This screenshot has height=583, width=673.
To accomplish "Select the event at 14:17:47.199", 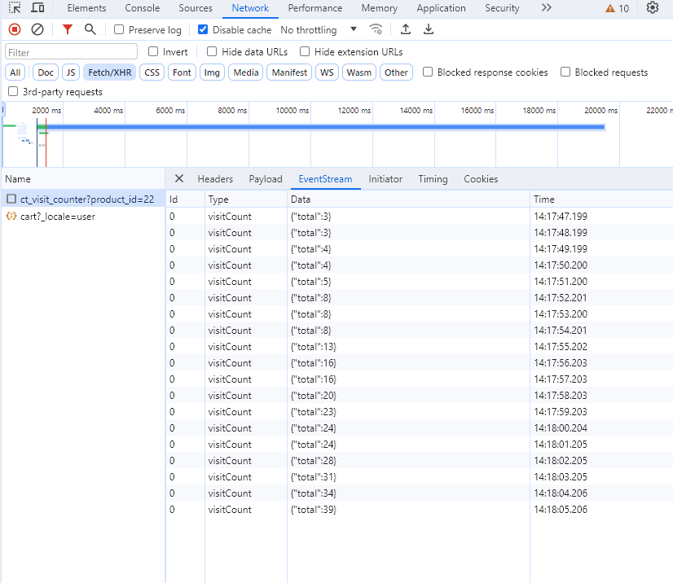I will [x=419, y=217].
